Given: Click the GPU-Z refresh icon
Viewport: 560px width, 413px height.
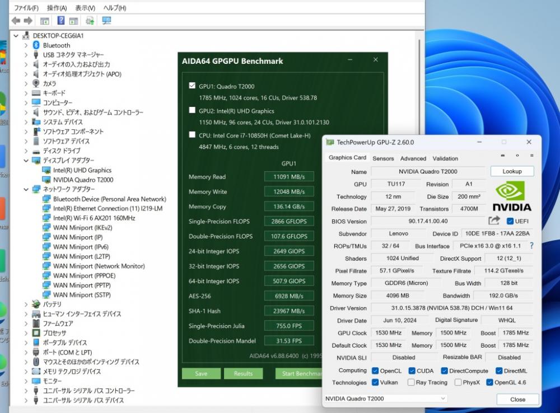Looking at the screenshot, I should [x=517, y=156].
